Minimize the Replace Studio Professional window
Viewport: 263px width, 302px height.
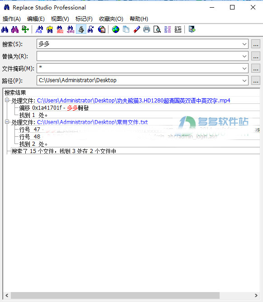(x=212, y=7)
